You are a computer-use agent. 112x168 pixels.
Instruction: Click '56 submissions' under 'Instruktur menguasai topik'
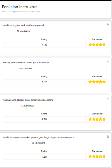[x=24, y=31]
